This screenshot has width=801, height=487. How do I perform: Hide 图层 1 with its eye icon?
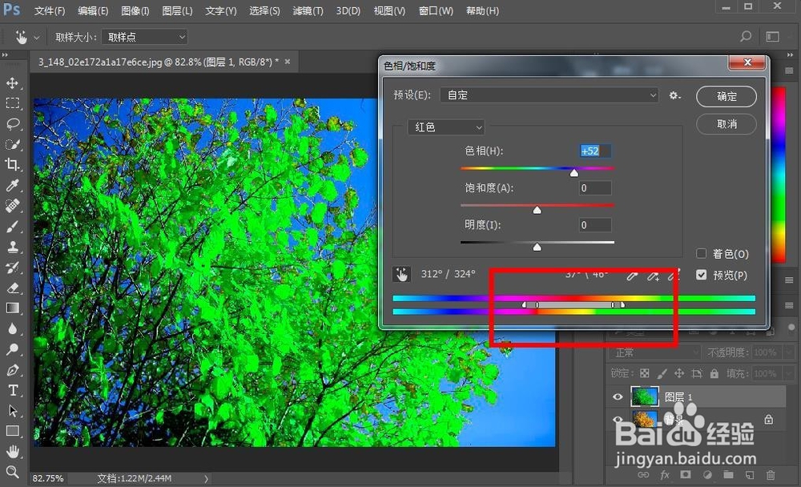618,396
